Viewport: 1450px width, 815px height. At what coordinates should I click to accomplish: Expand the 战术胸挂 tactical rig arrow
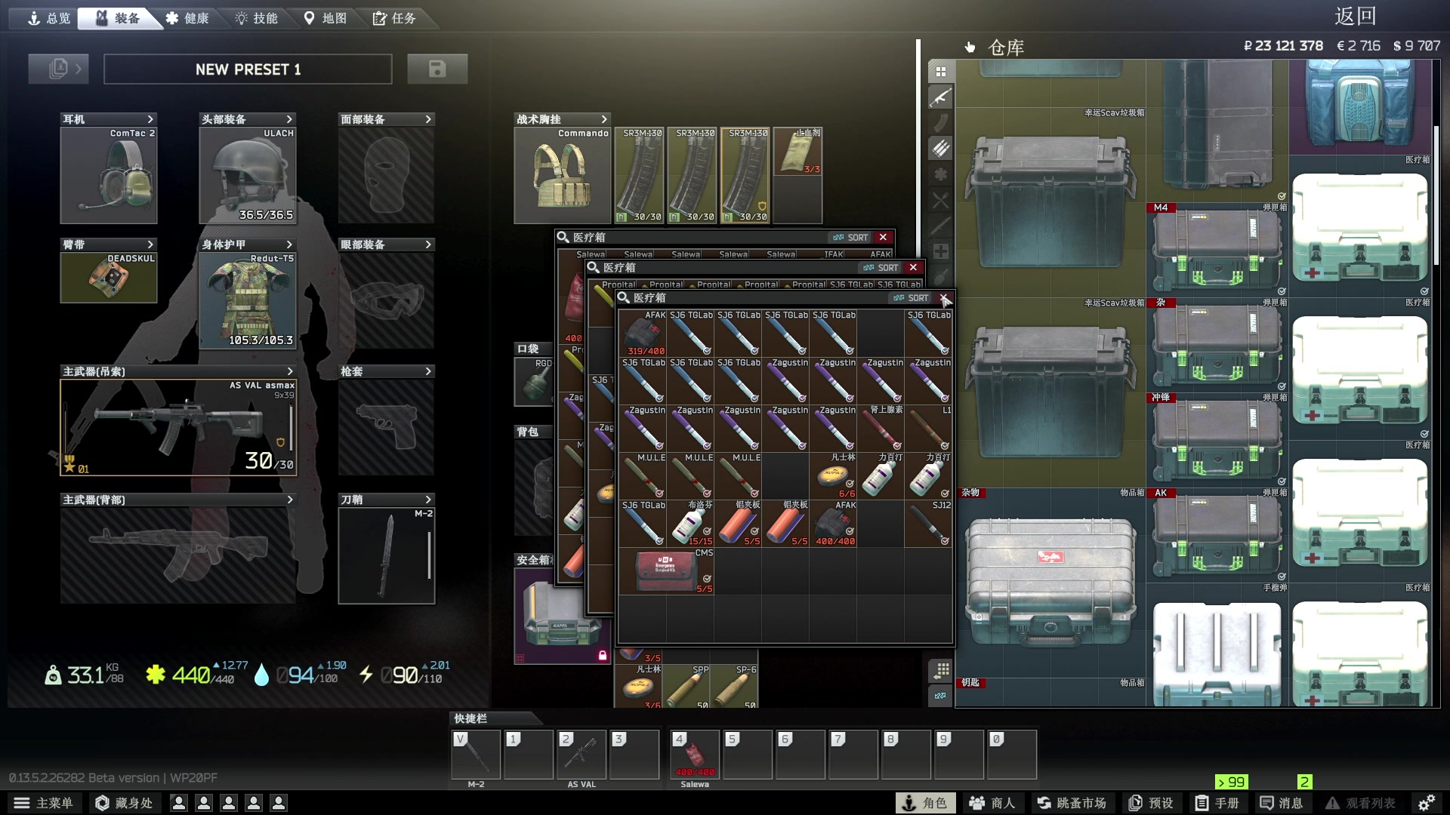[x=603, y=119]
